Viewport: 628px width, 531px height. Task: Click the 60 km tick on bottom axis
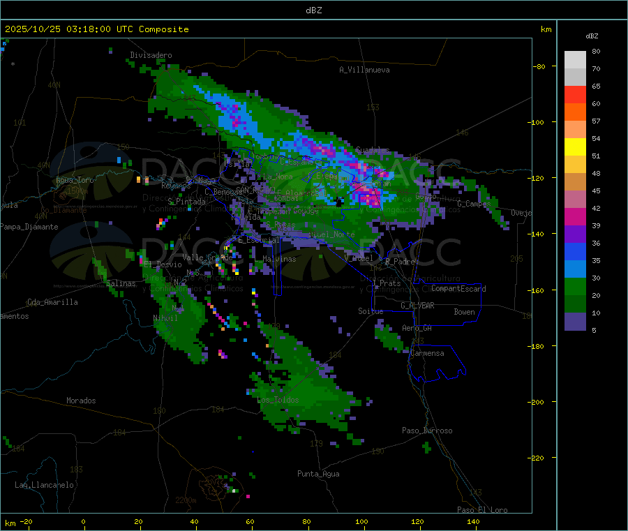[250, 521]
